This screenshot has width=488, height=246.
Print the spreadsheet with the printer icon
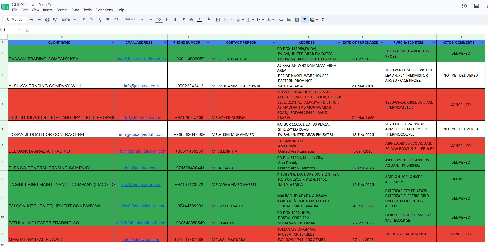[47, 20]
